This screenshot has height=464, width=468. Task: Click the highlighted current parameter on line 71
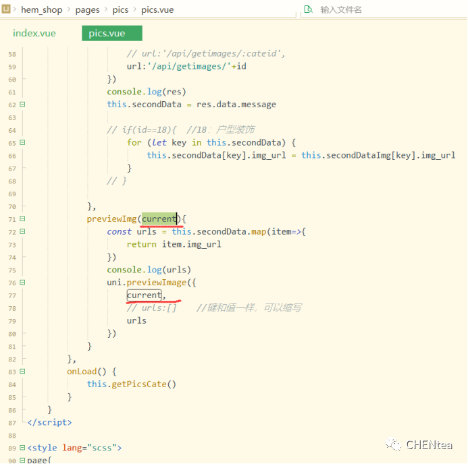[x=159, y=219]
